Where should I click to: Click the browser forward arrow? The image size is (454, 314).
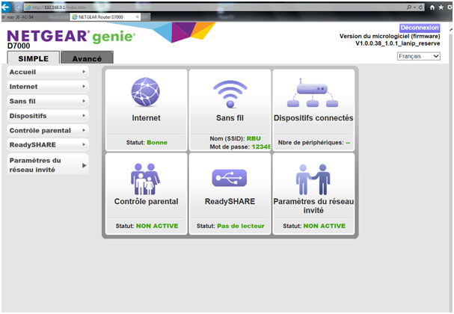pos(18,7)
